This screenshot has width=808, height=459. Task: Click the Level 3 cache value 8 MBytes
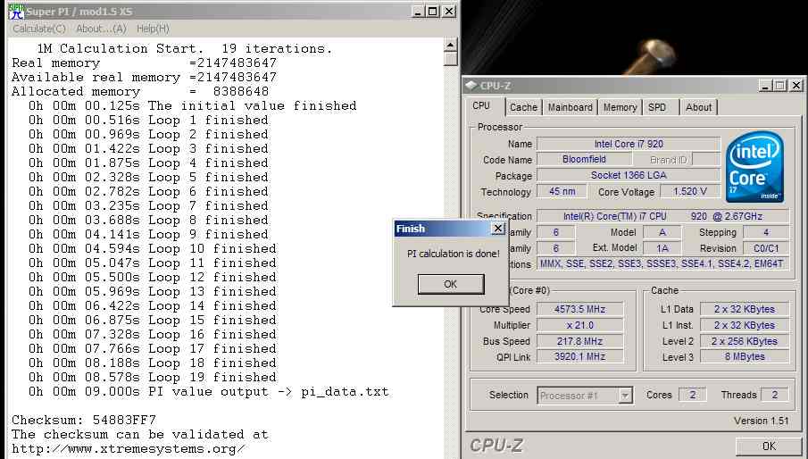[744, 356]
